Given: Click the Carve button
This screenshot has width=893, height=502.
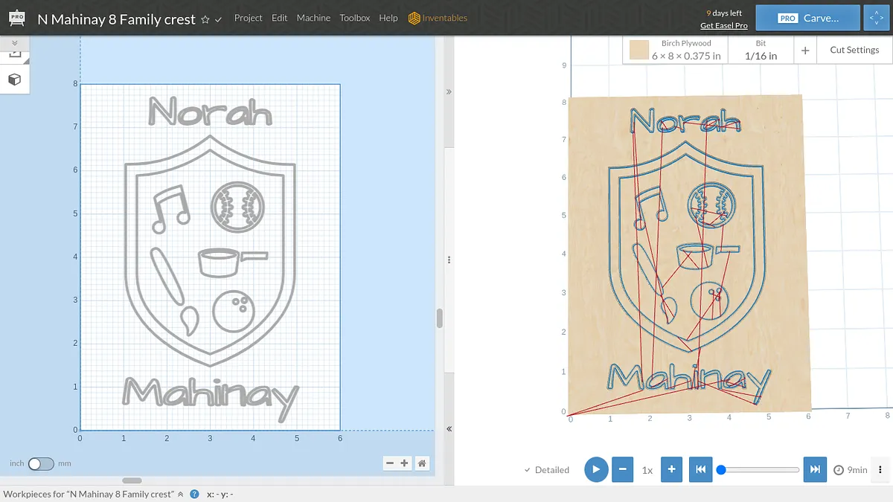Looking at the screenshot, I should pyautogui.click(x=807, y=18).
